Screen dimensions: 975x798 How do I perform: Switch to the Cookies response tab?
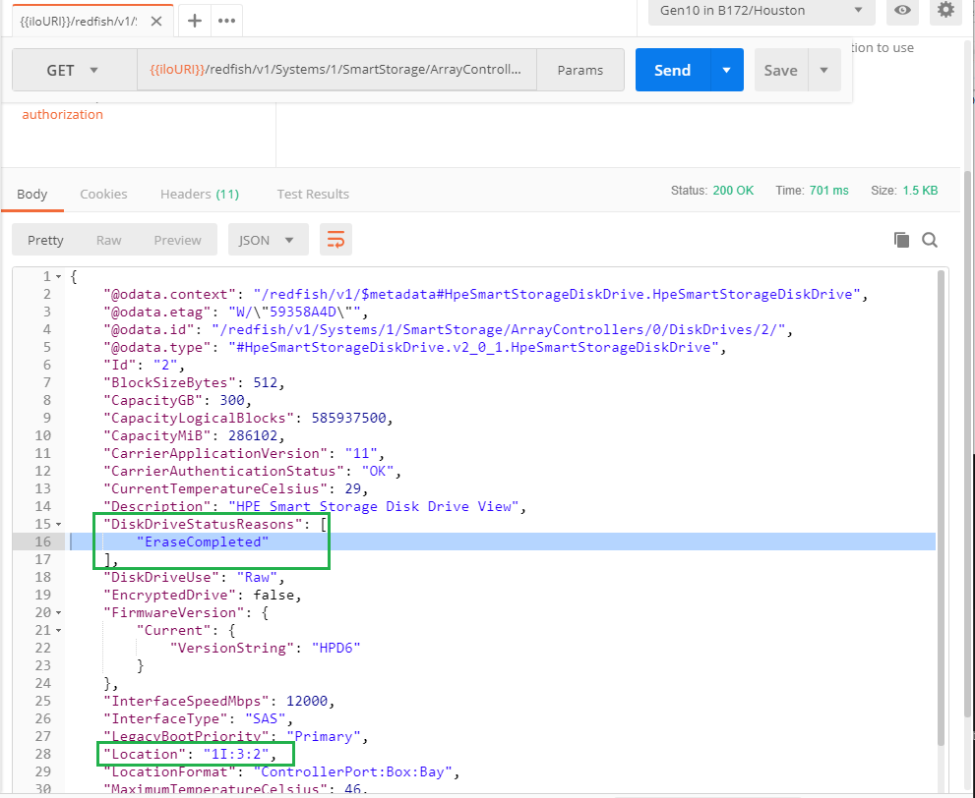coord(103,194)
